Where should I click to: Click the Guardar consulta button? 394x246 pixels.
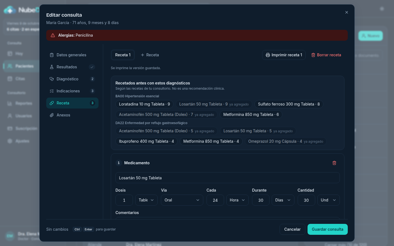tap(328, 229)
